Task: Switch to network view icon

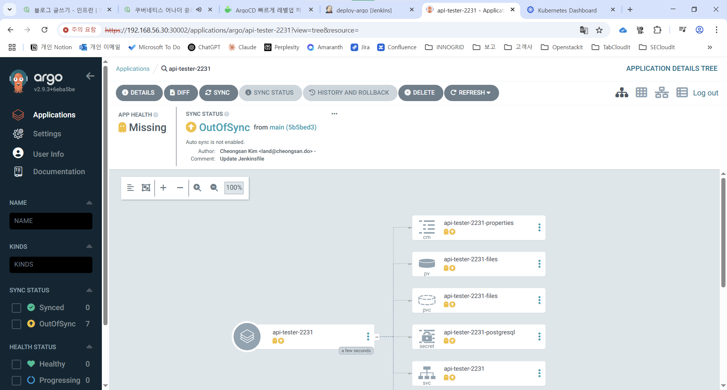Action: click(661, 92)
